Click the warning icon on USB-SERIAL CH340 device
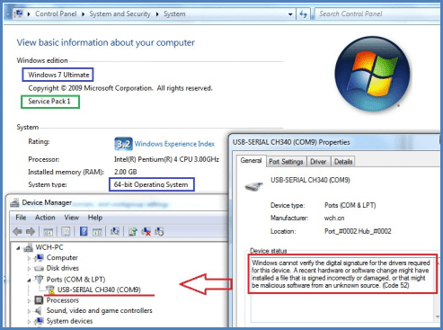 coord(50,290)
